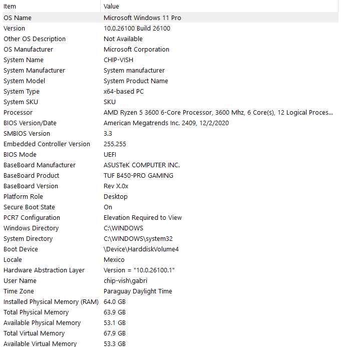This screenshot has width=344, height=347.
Task: Select the Secure Boot State row
Action: (170, 207)
